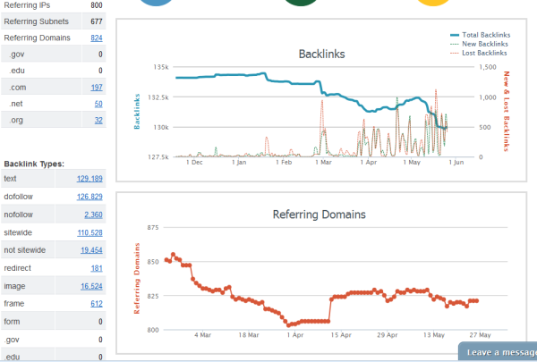Open the .net count link 50
This screenshot has height=362, width=537.
point(98,104)
